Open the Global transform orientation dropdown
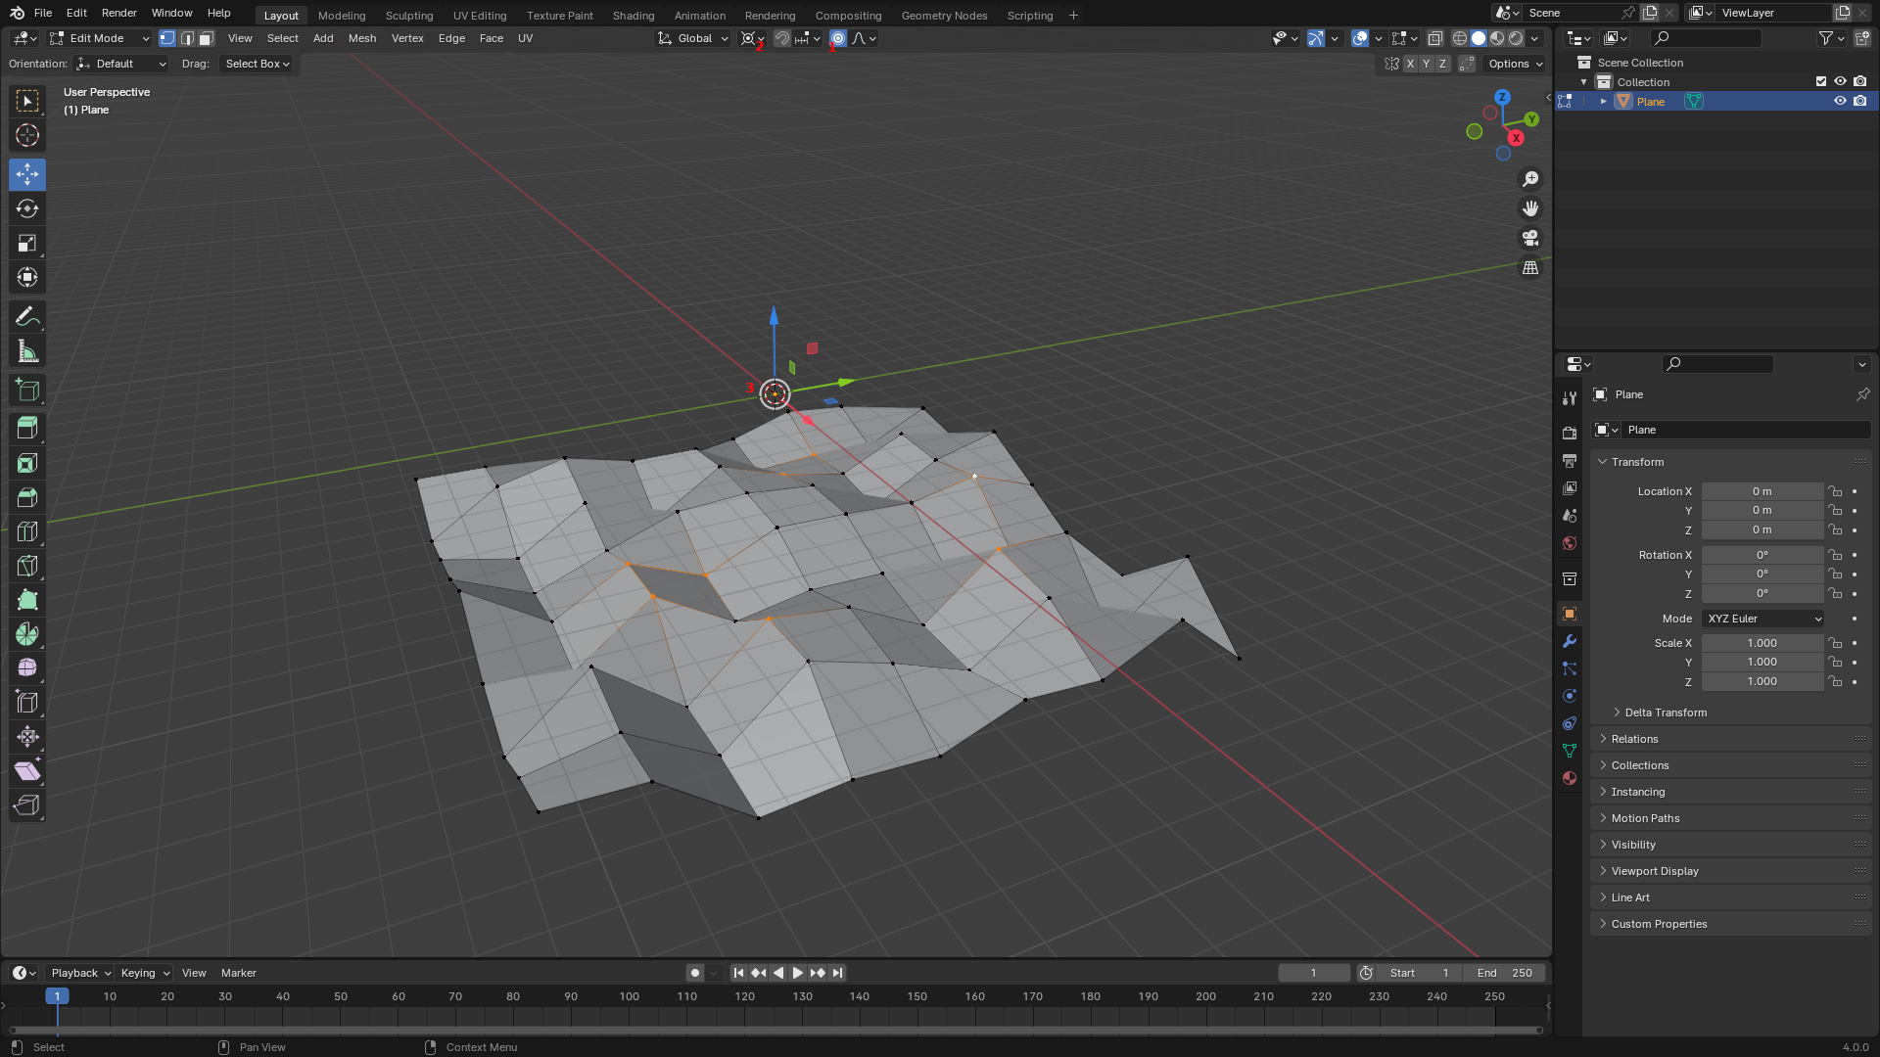1880x1057 pixels. 693,38
